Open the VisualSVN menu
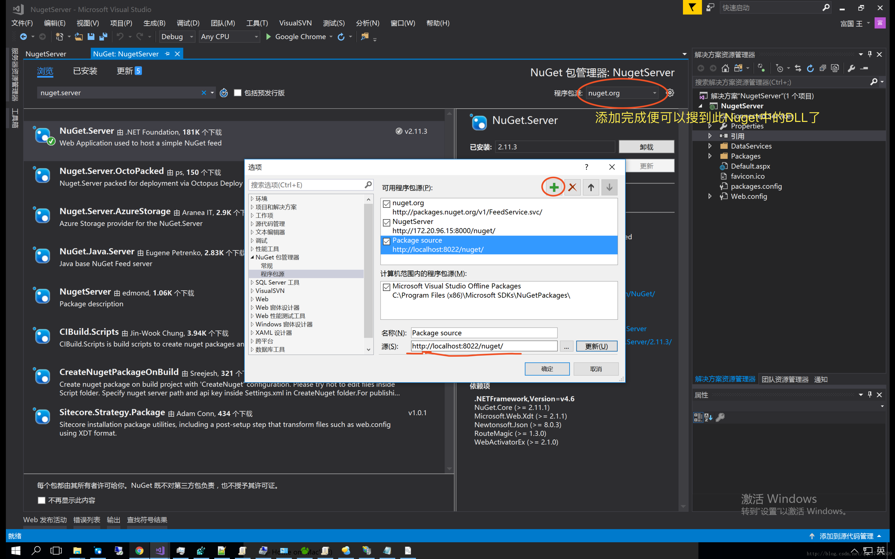This screenshot has width=895, height=559. pyautogui.click(x=295, y=23)
